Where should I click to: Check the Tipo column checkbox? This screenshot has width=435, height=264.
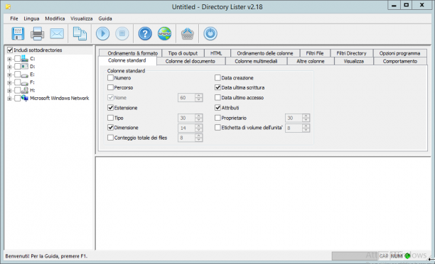click(110, 118)
